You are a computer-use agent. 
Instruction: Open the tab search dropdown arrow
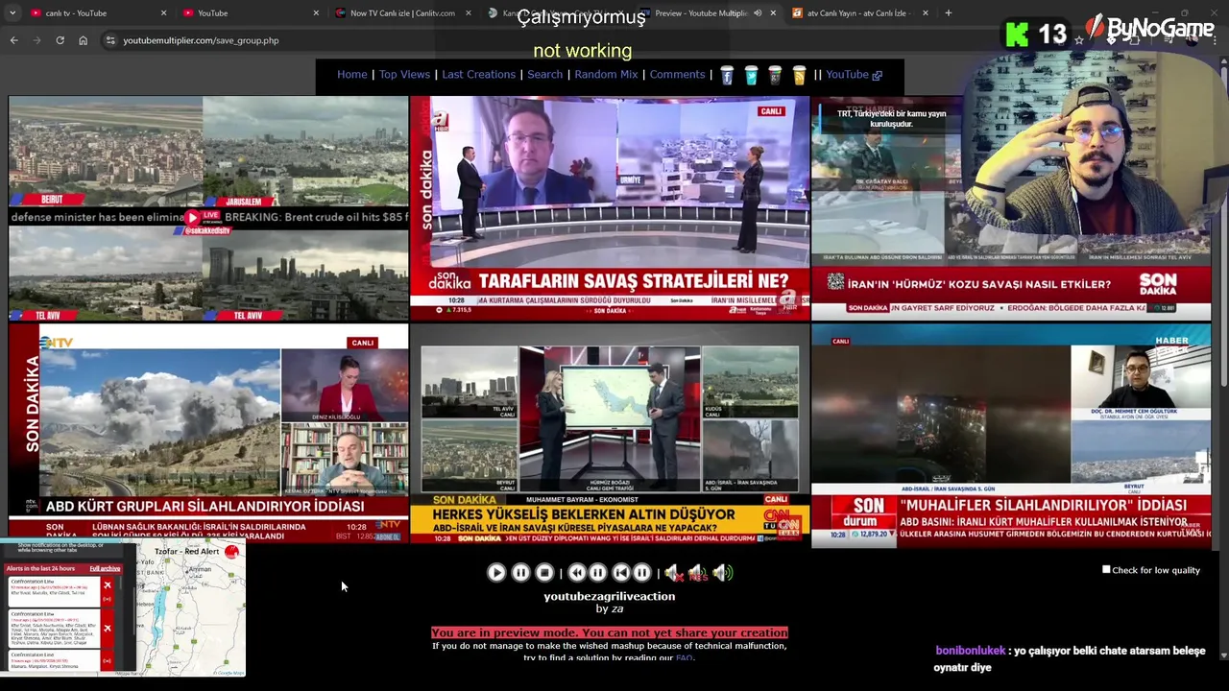click(12, 13)
